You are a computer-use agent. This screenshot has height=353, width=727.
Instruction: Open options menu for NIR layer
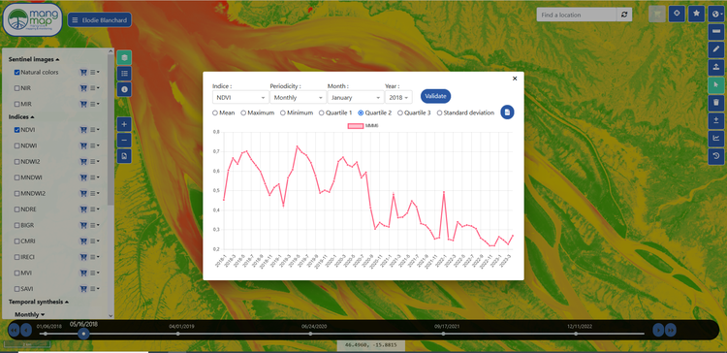pyautogui.click(x=95, y=88)
